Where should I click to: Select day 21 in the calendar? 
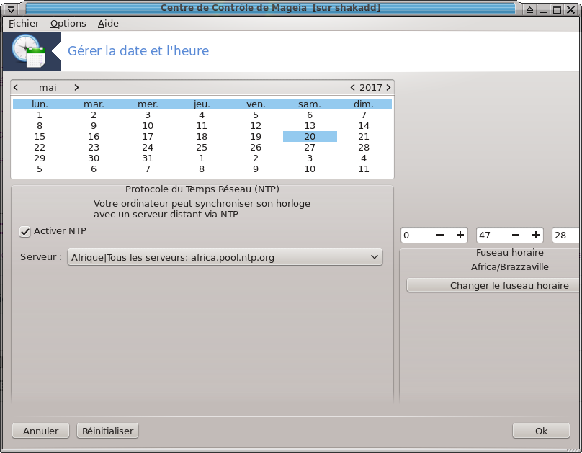pyautogui.click(x=364, y=137)
